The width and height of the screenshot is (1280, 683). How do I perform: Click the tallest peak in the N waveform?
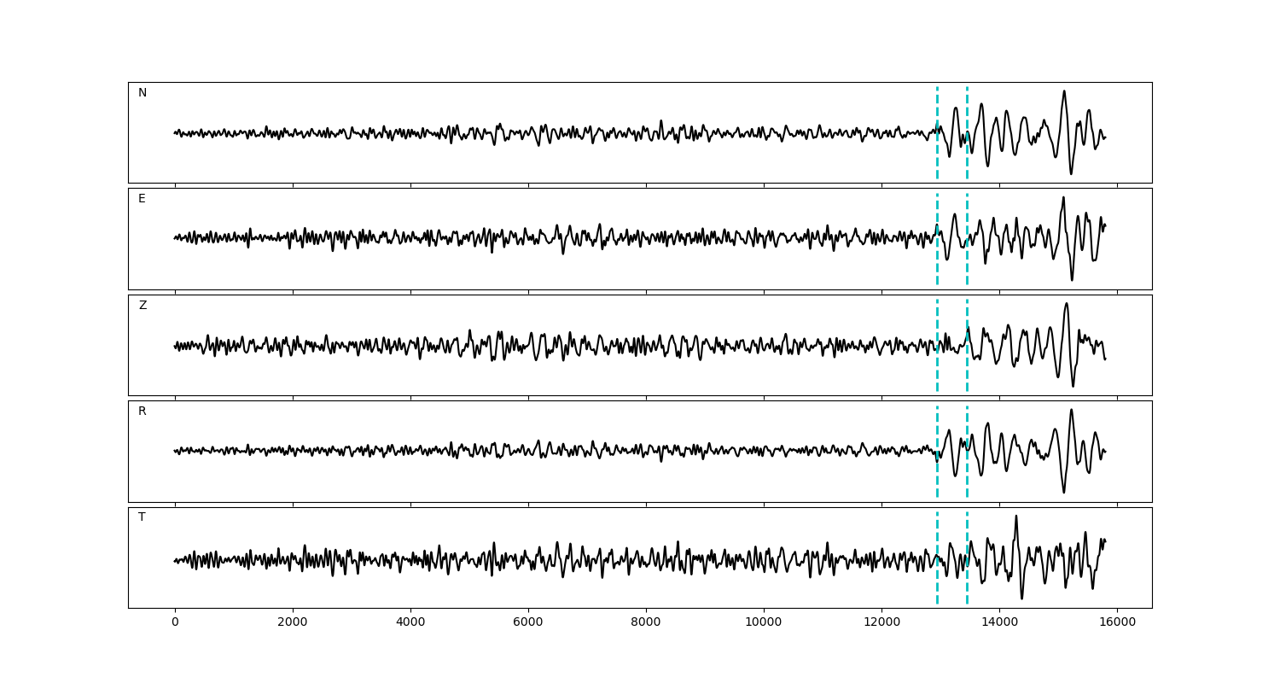(x=1063, y=91)
